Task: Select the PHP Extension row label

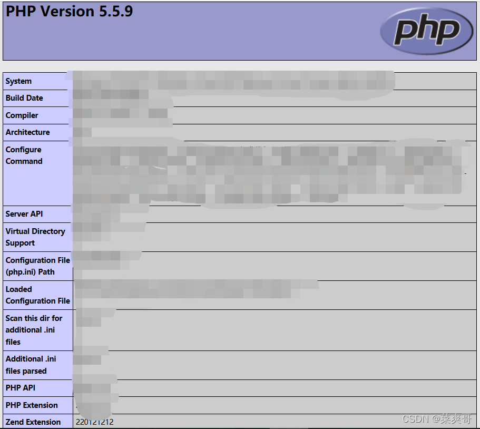Action: [x=32, y=405]
